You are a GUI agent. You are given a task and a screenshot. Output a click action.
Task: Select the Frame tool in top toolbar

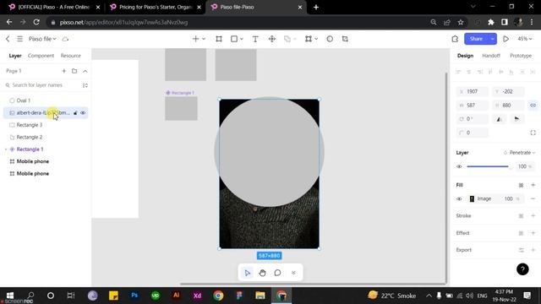tap(219, 39)
